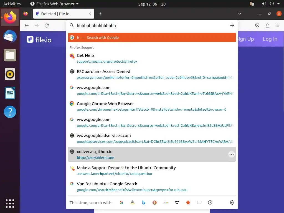This screenshot has width=284, height=213.
Task: Open Firefox Web Browser app menu
Action: click(54, 4)
